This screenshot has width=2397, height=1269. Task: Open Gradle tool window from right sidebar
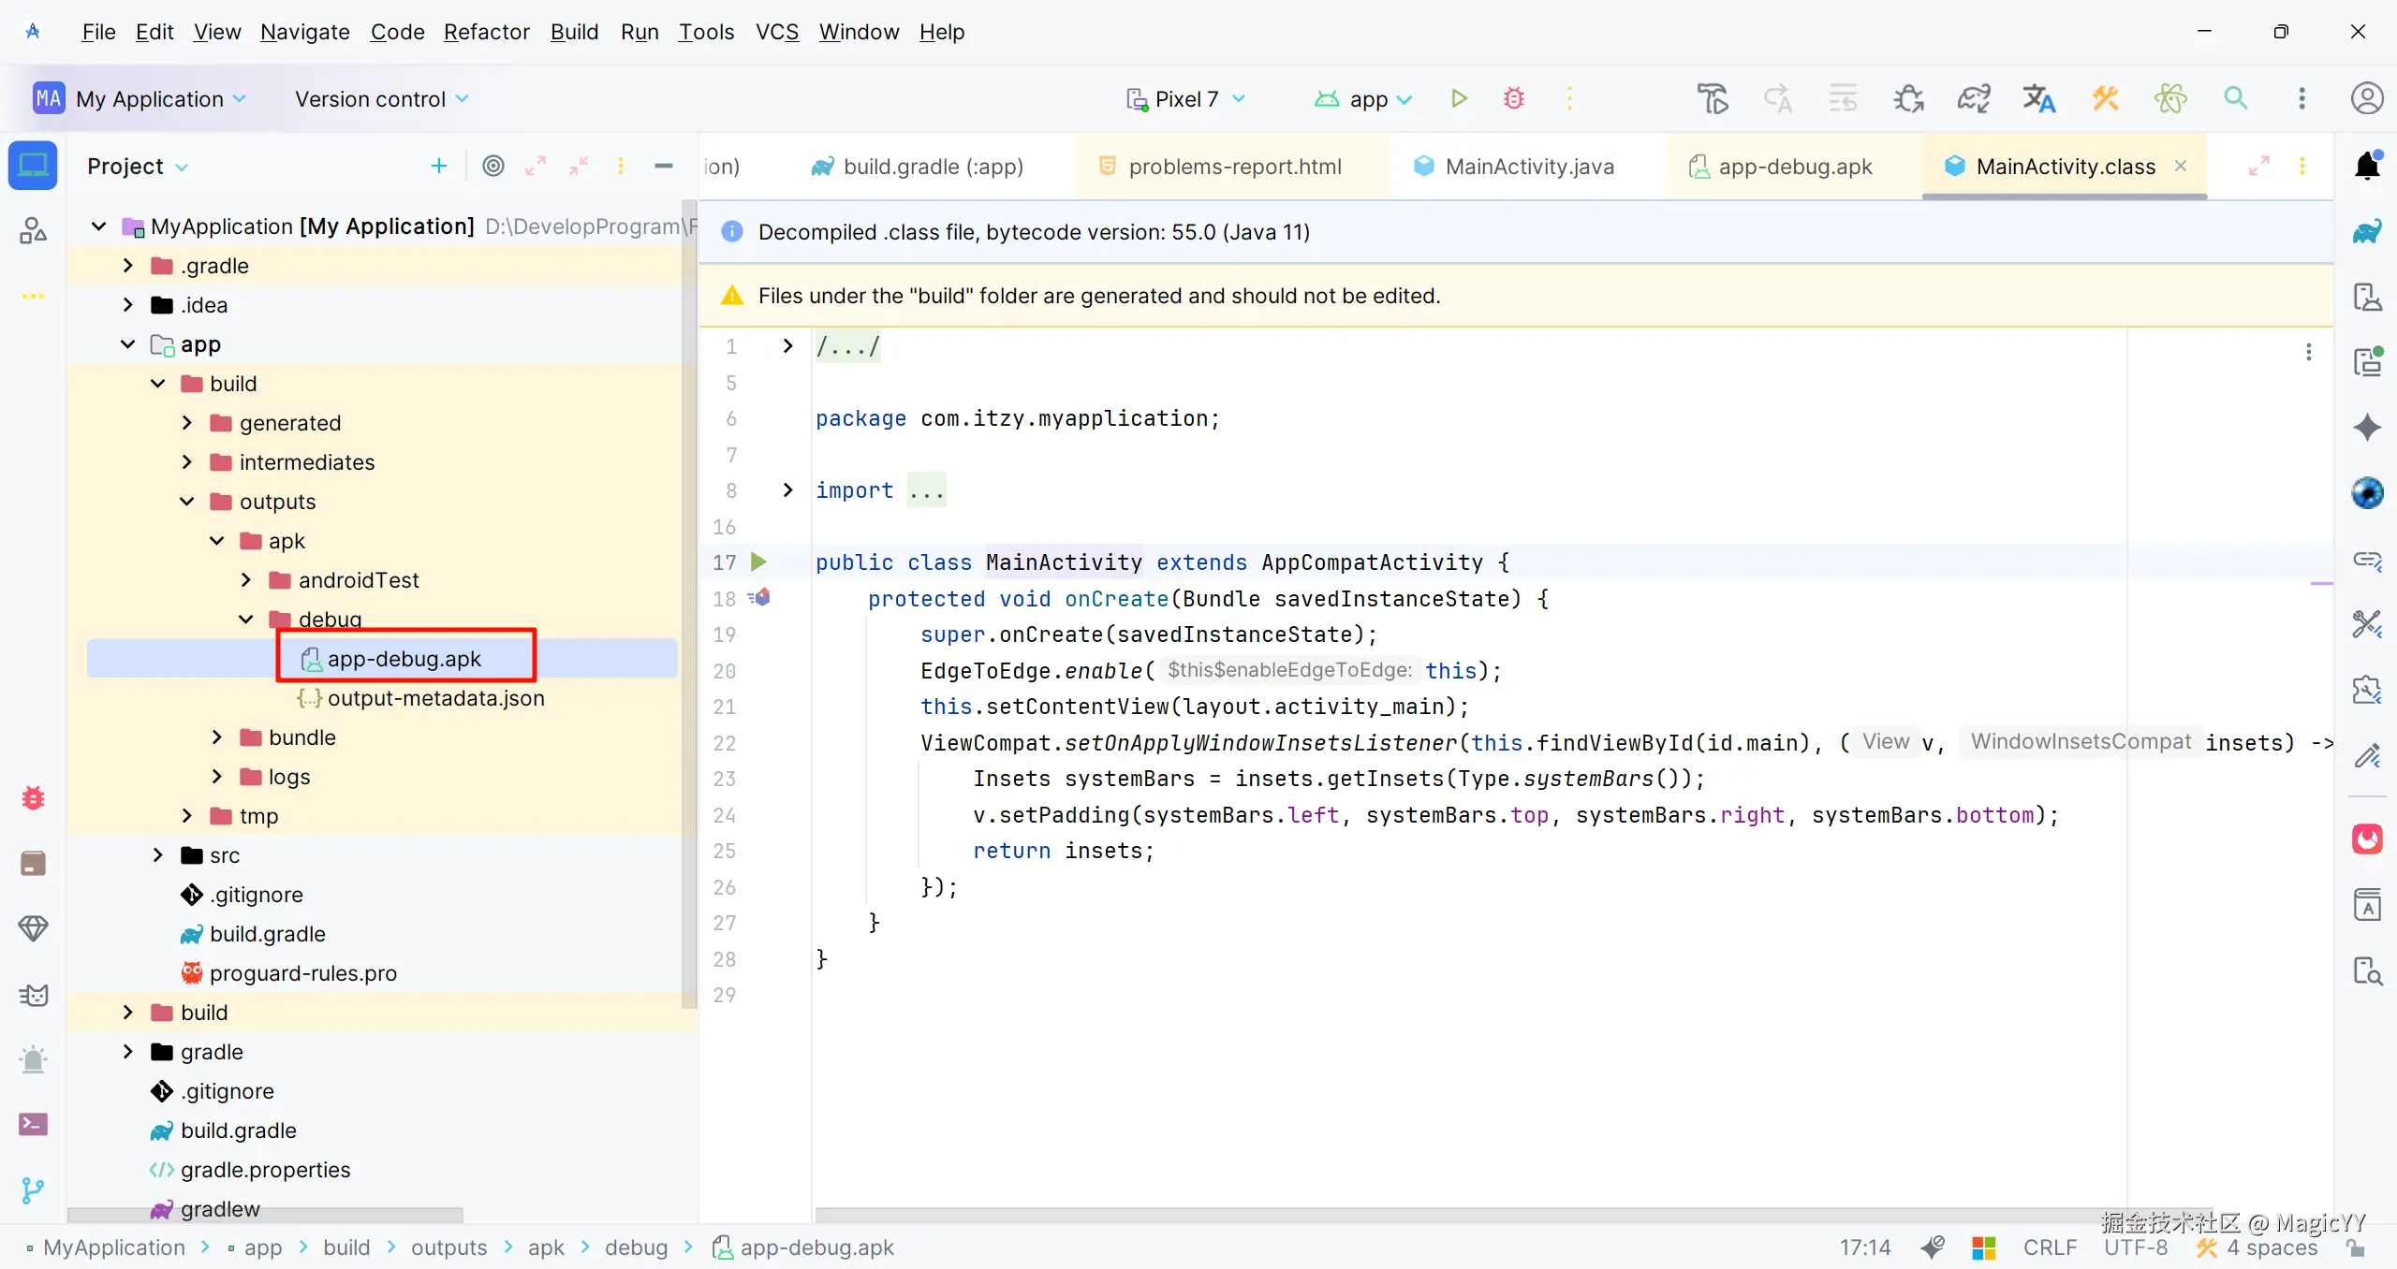point(2367,232)
